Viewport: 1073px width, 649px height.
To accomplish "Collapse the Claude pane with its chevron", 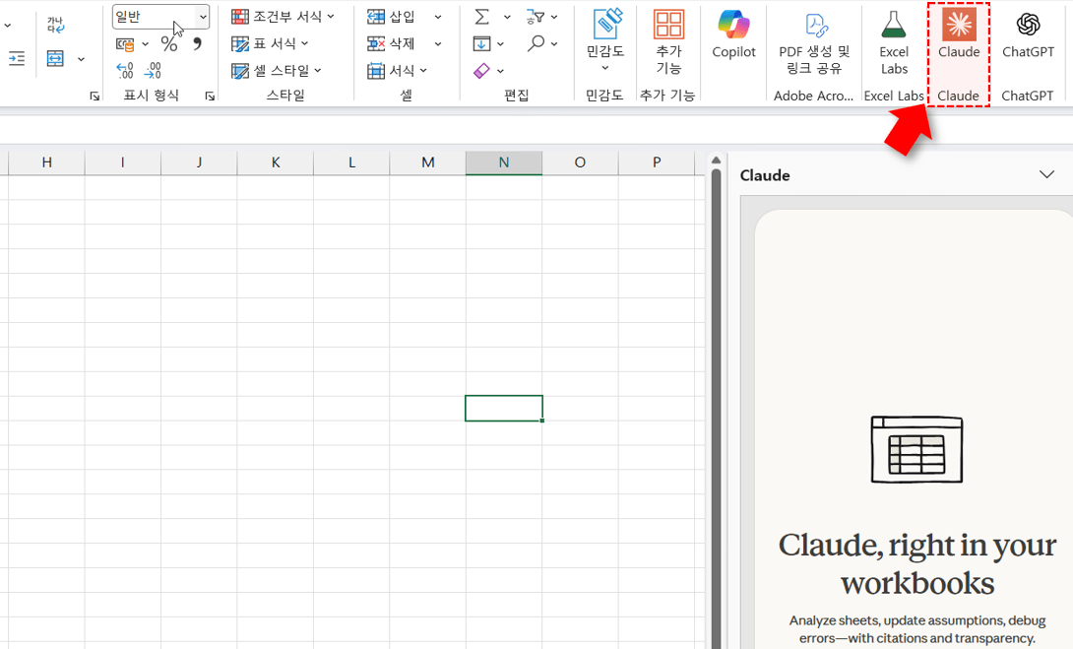I will pyautogui.click(x=1047, y=174).
